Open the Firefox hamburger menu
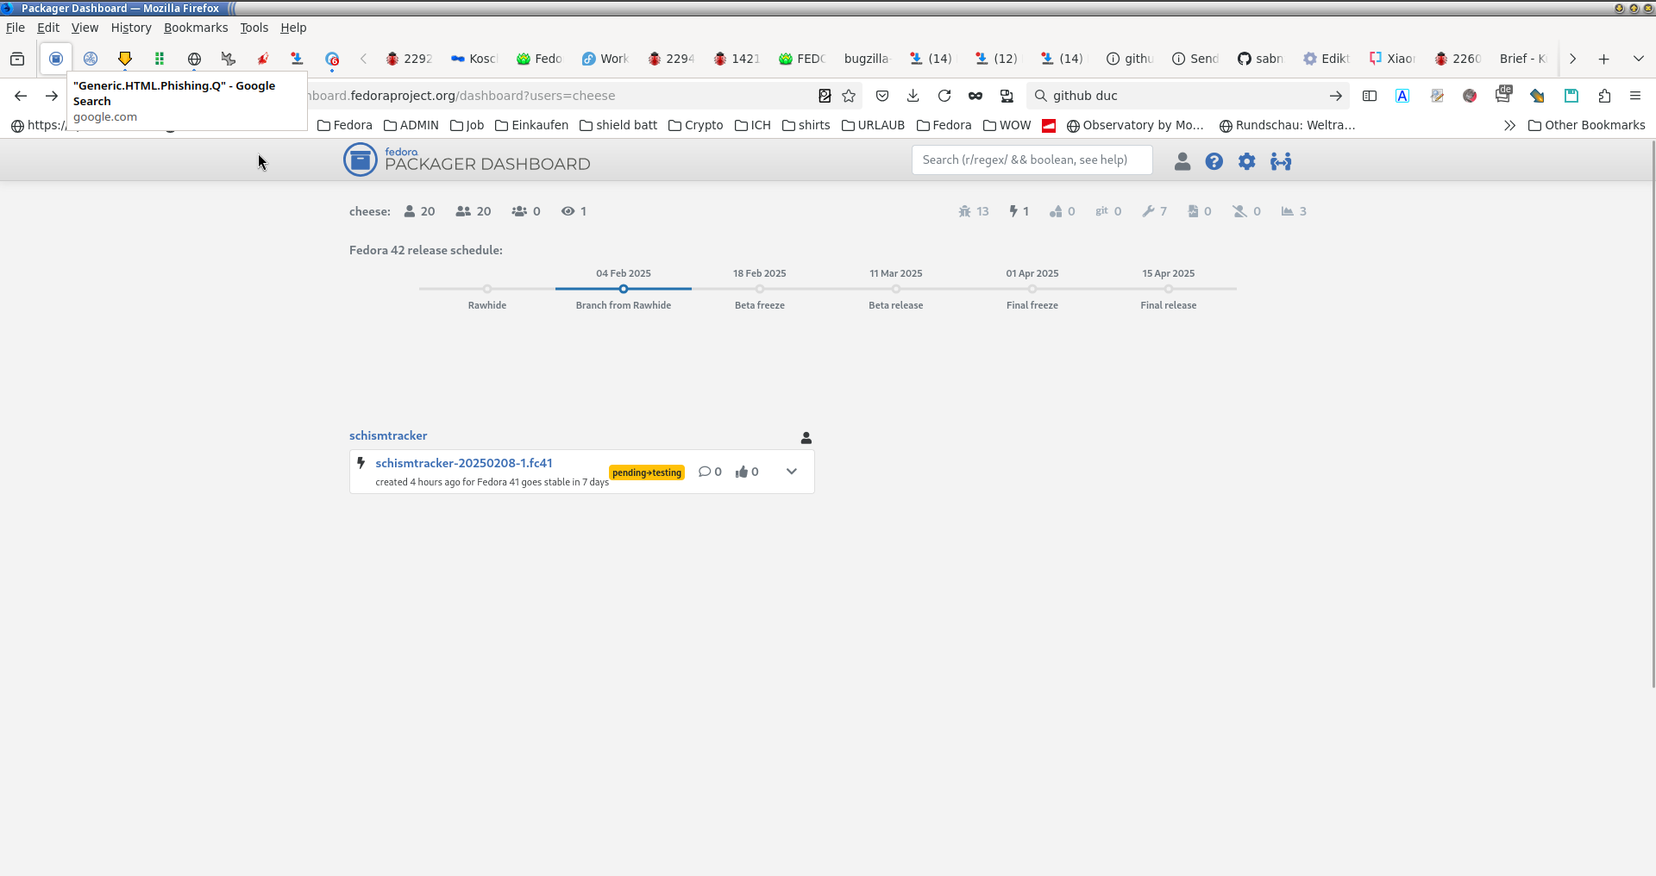1656x876 pixels. coord(1635,96)
